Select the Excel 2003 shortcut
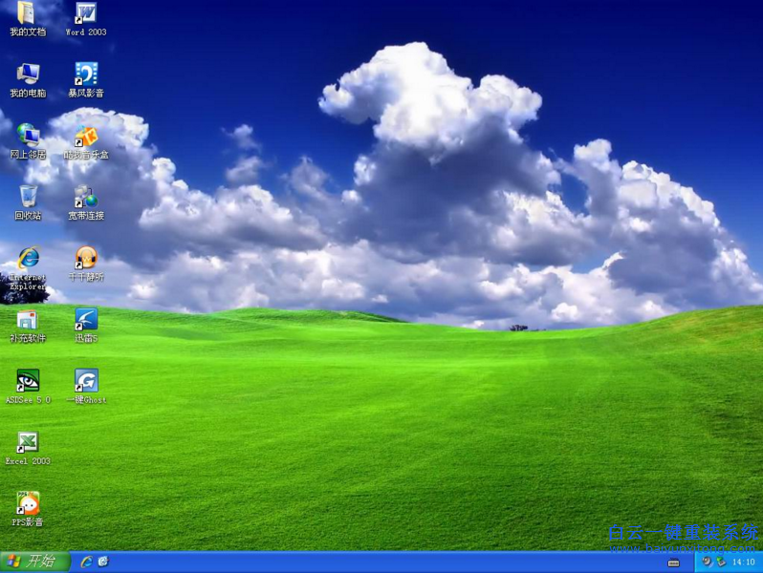Image resolution: width=763 pixels, height=573 pixels. point(28,442)
